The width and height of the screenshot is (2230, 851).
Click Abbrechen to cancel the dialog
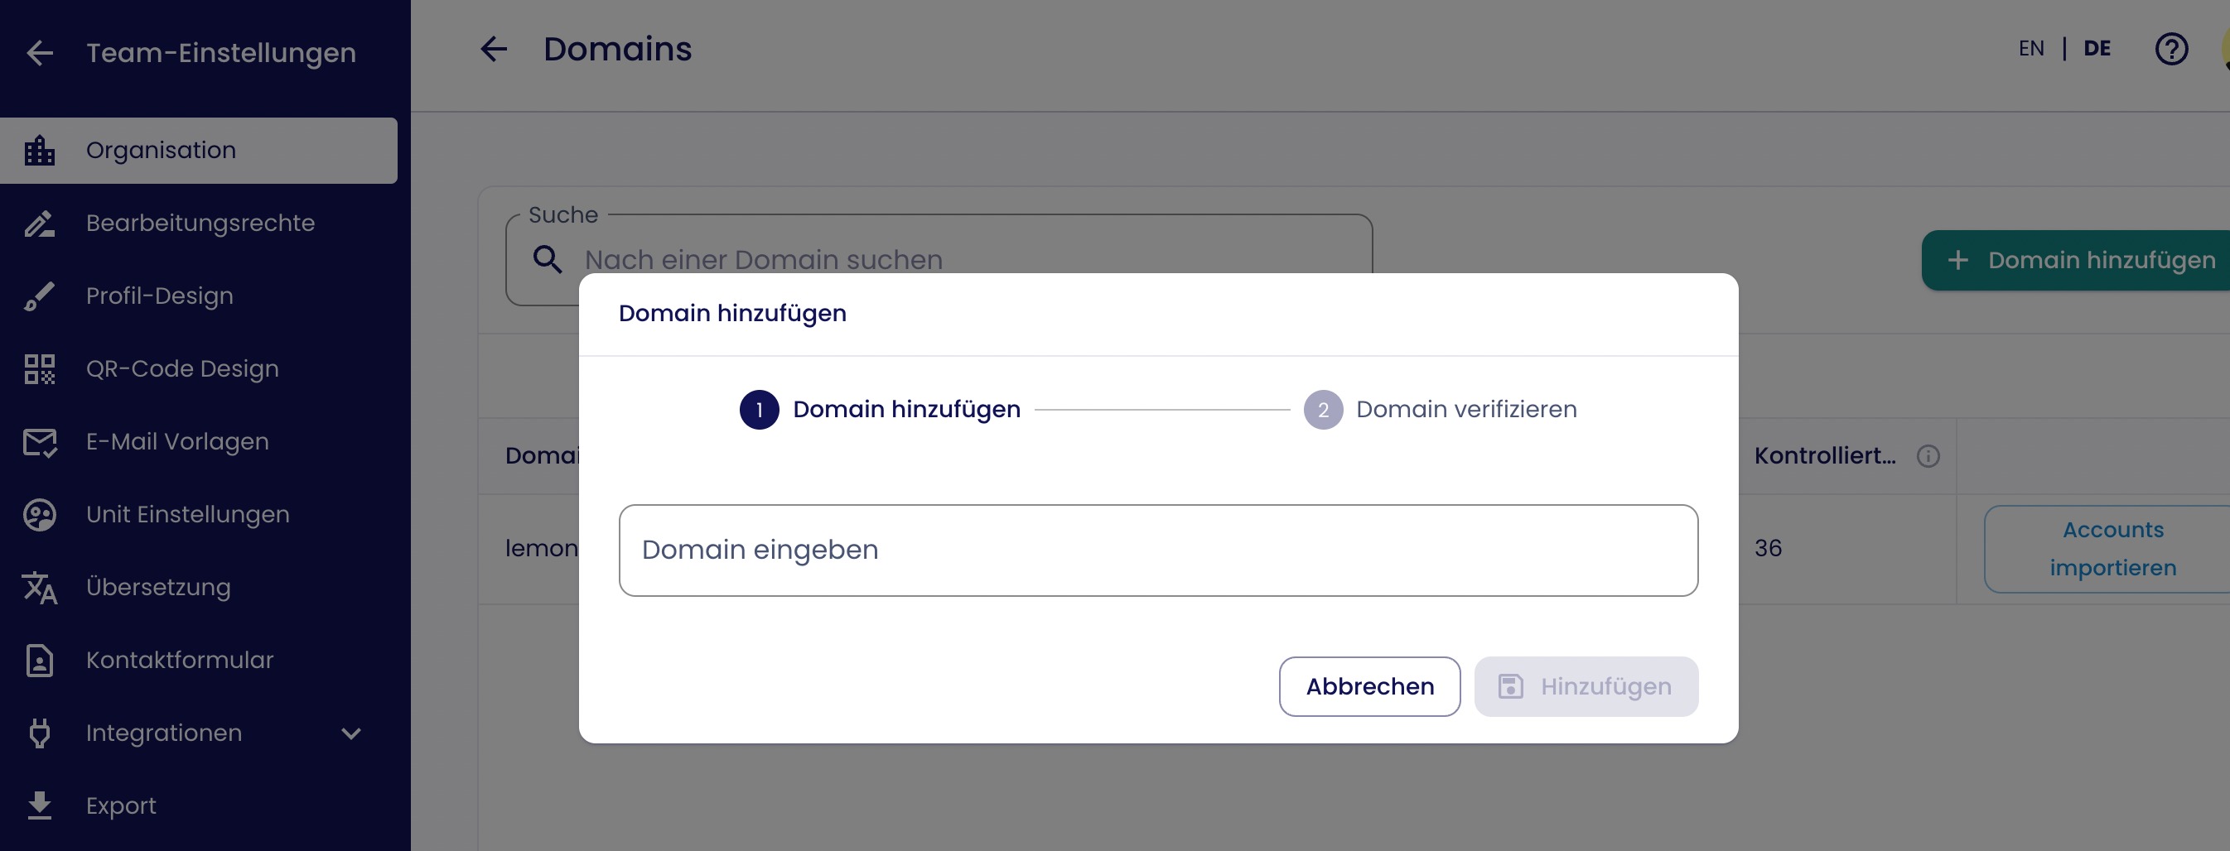[x=1369, y=687]
